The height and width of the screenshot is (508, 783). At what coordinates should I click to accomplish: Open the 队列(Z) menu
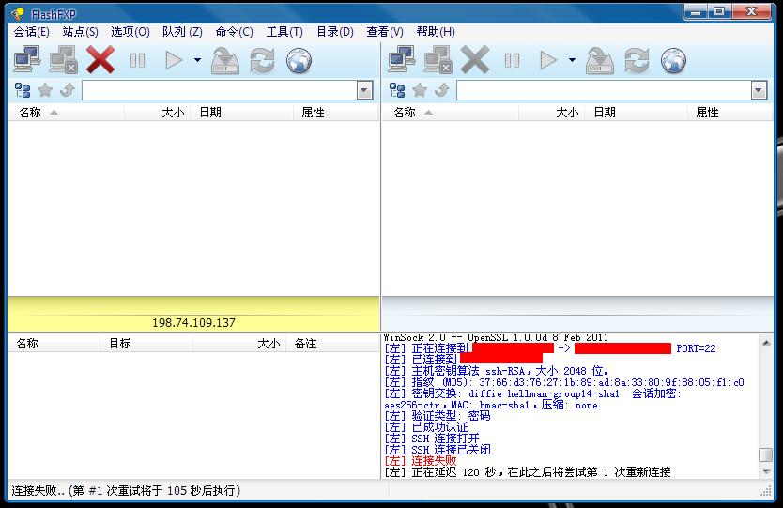click(x=182, y=32)
